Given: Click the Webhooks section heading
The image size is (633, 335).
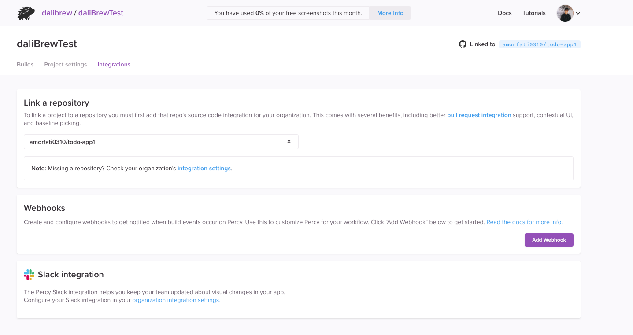Looking at the screenshot, I should click(44, 208).
